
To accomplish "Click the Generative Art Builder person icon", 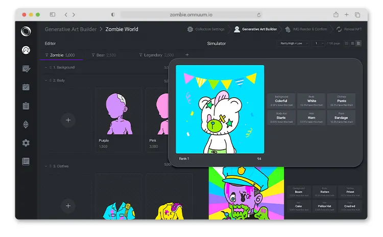I will pos(236,29).
